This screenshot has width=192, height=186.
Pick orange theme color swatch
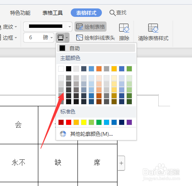point(99,69)
